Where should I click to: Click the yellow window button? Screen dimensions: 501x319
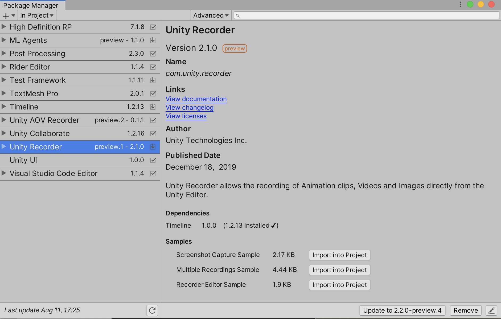(x=481, y=4)
